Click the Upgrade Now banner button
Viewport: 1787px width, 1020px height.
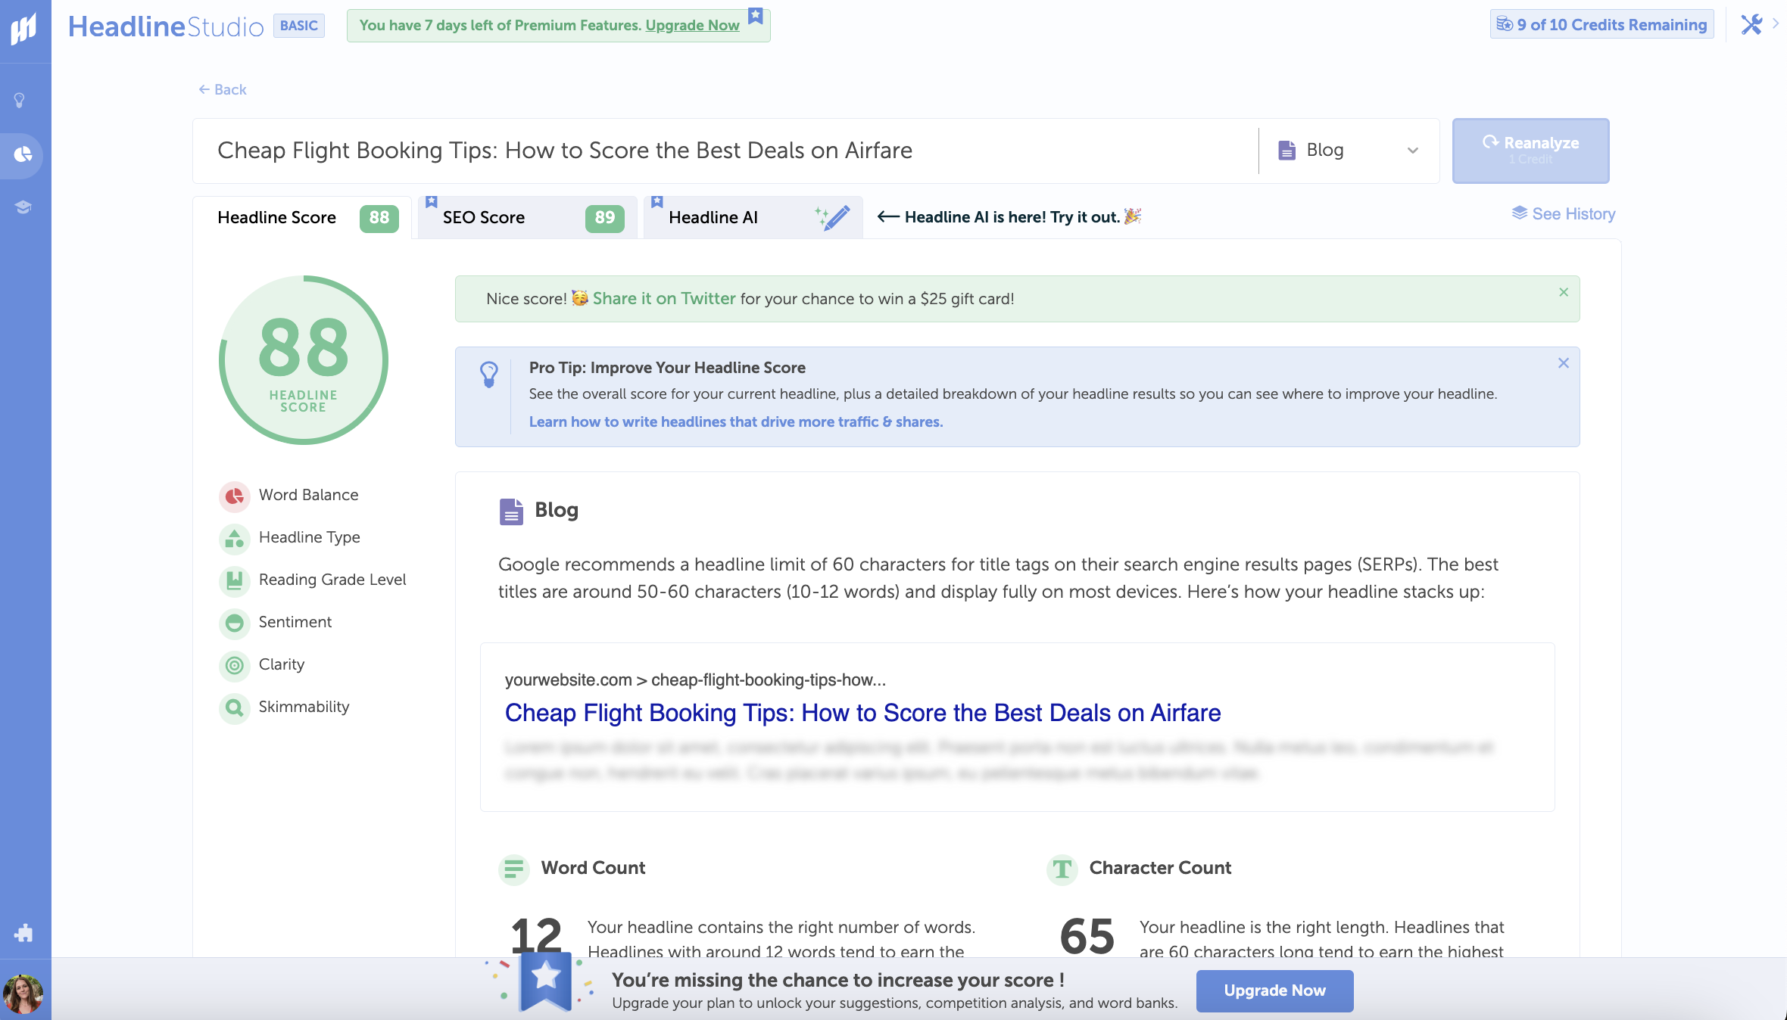coord(1274,989)
